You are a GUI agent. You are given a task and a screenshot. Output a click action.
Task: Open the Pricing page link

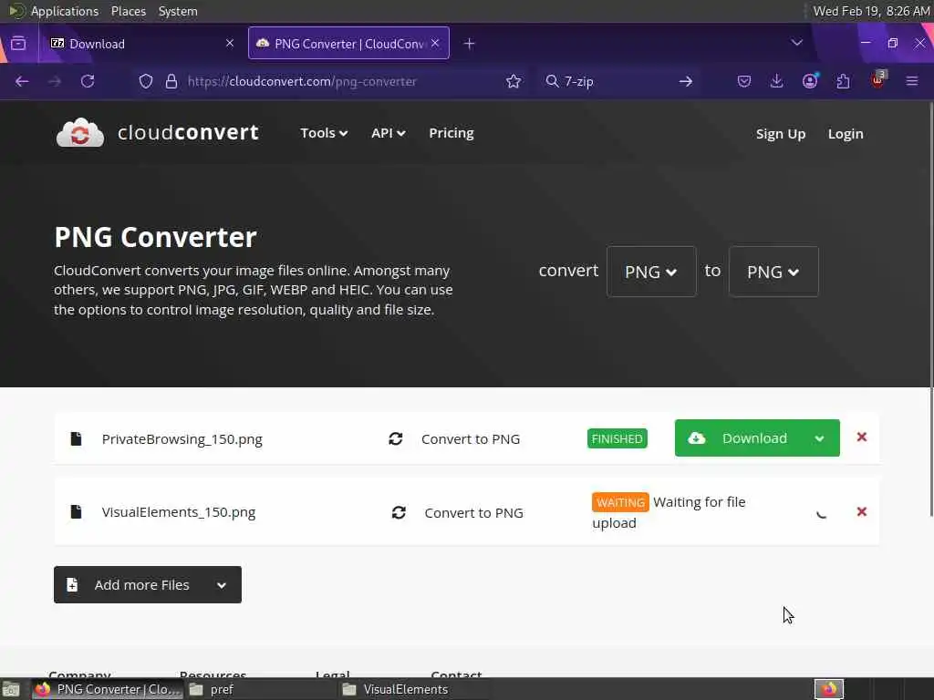tap(451, 133)
